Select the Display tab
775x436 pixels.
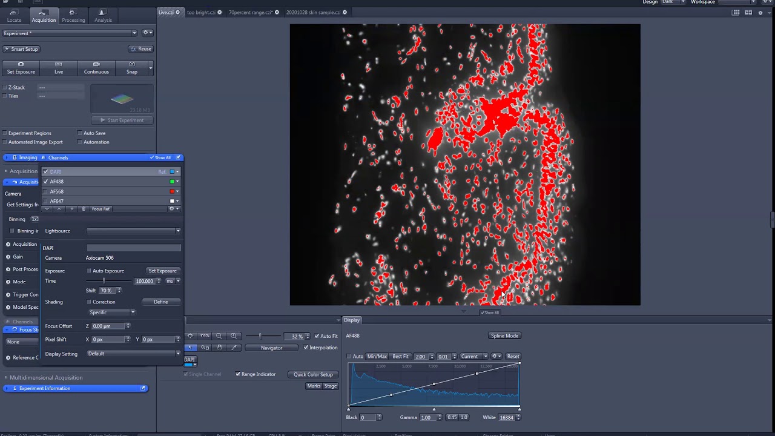[352, 320]
